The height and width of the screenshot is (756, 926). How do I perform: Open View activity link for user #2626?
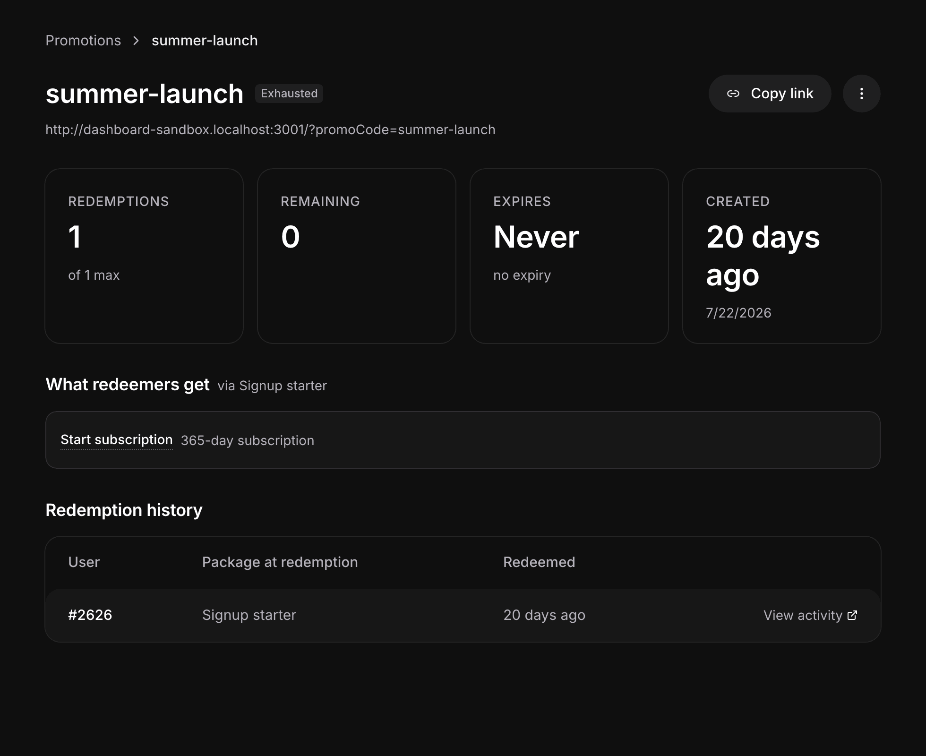coord(810,615)
